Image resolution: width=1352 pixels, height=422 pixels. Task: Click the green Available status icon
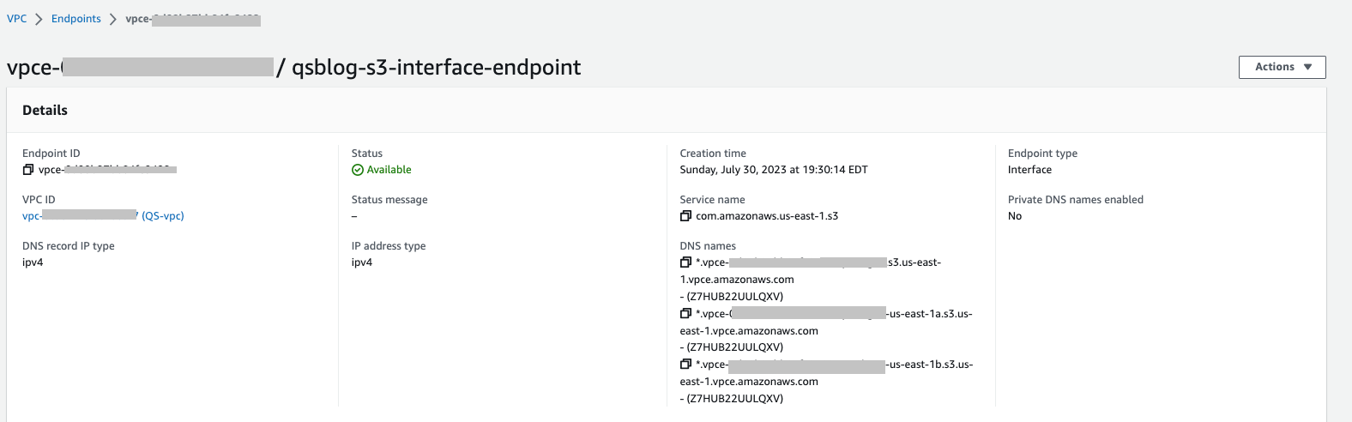(358, 170)
